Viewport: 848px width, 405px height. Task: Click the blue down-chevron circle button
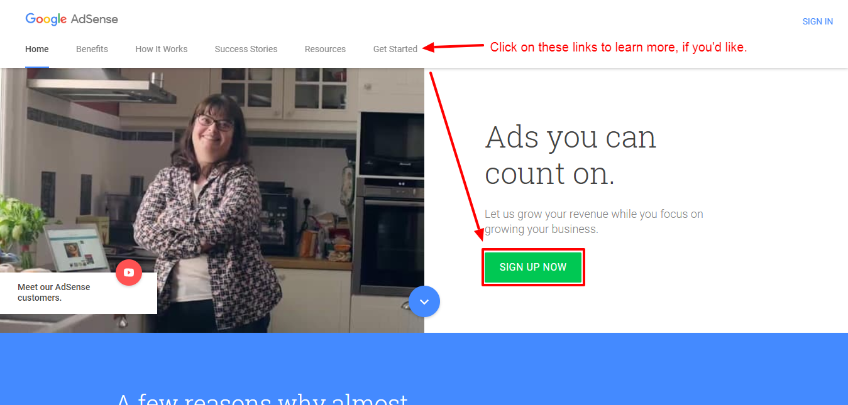click(424, 302)
